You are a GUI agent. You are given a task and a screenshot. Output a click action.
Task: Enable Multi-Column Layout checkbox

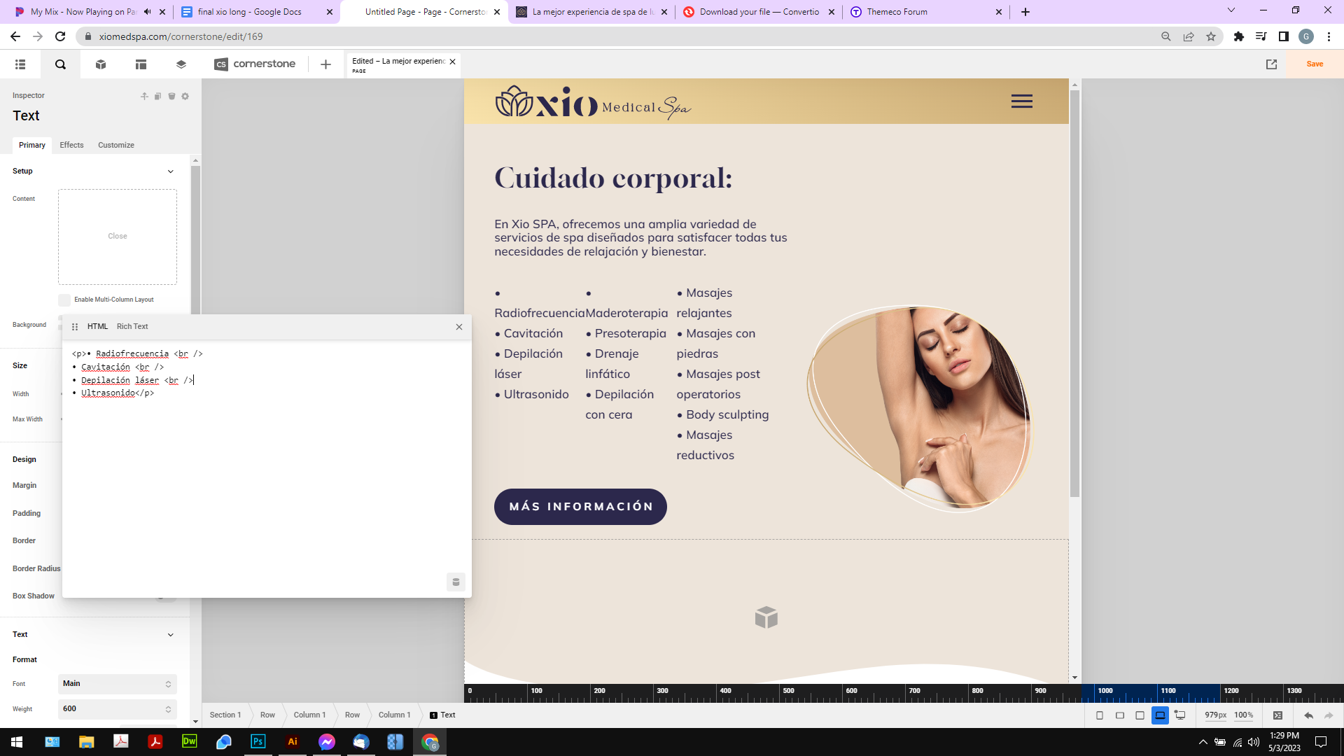(x=64, y=300)
